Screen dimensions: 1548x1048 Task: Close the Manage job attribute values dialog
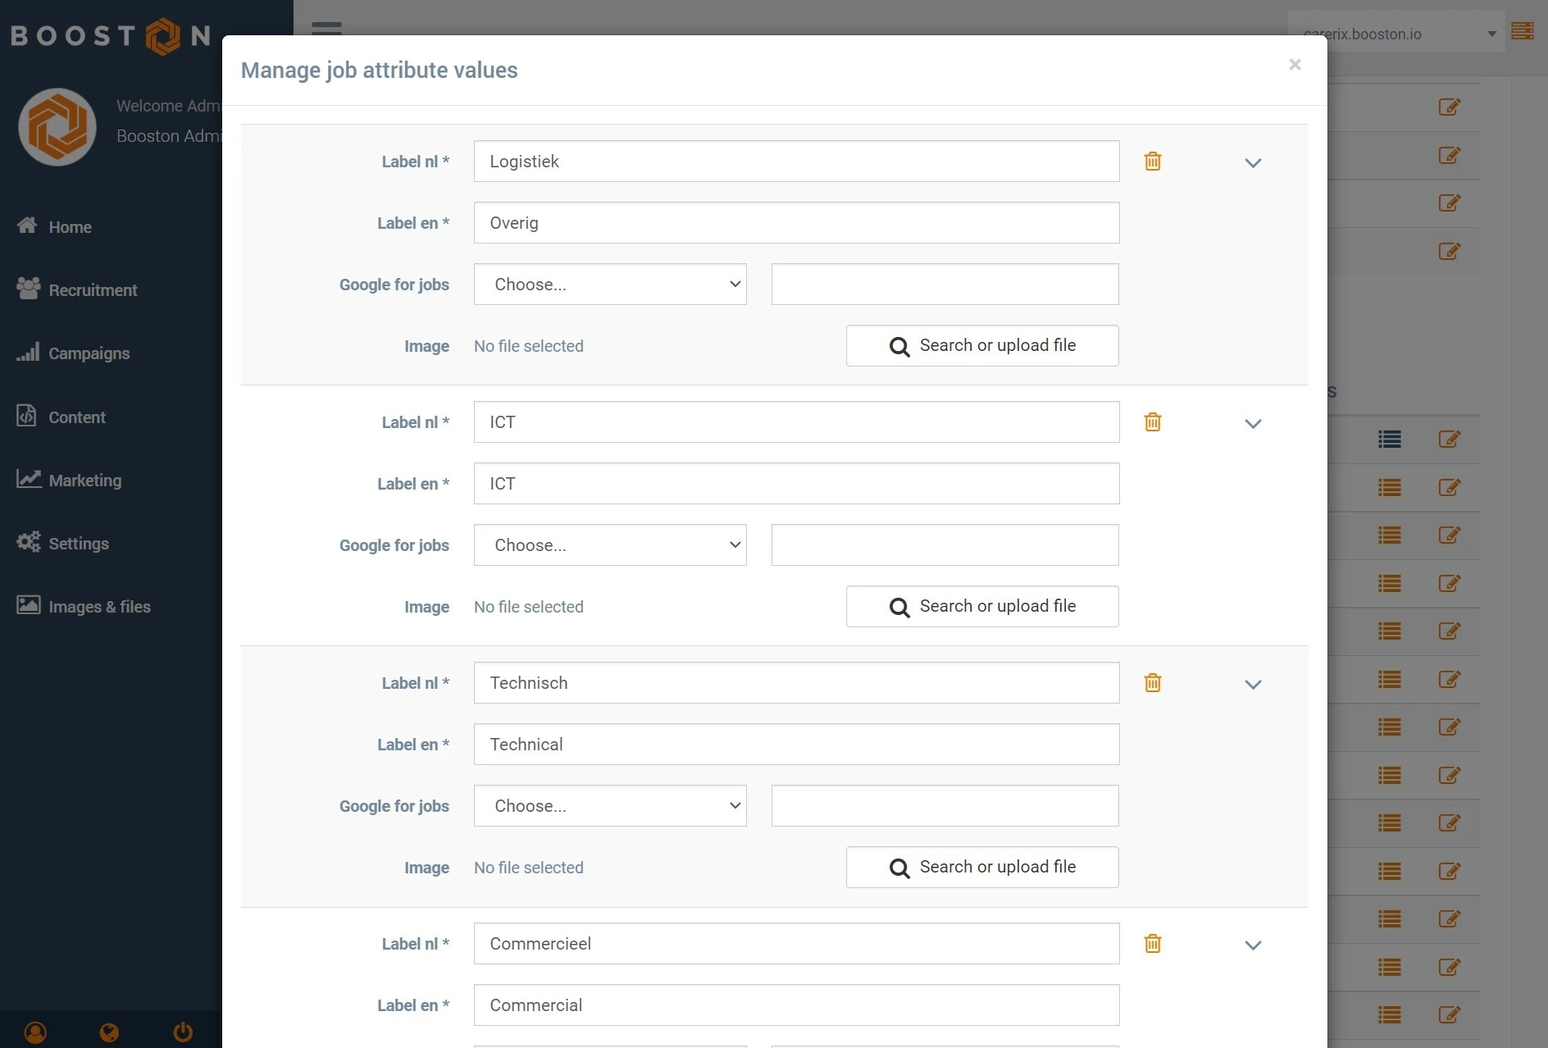pyautogui.click(x=1295, y=65)
